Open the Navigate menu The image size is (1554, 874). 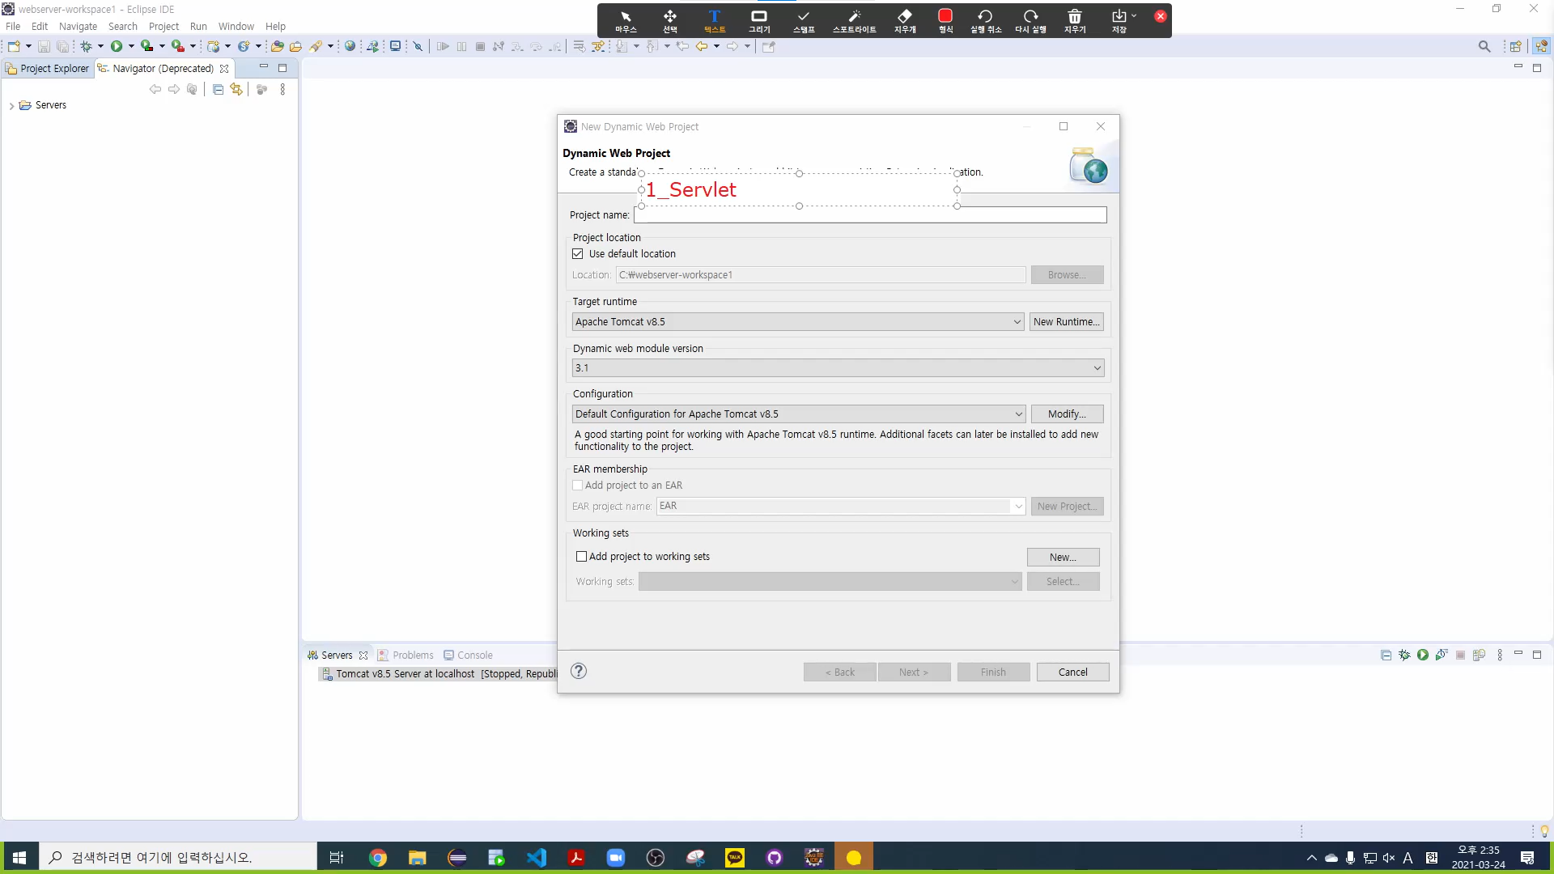coord(78,26)
